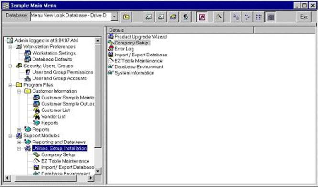Collapse the Security, Users, Groups node
318x187 pixels.
click(10, 66)
